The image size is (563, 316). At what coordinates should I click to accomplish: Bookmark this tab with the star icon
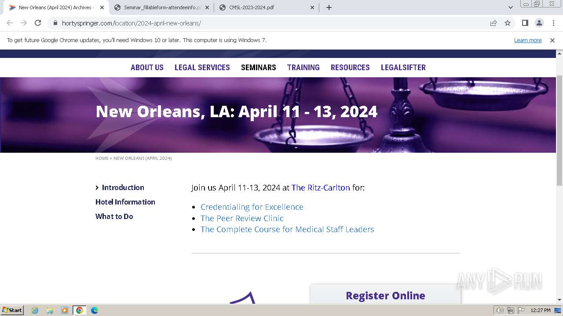coord(508,23)
